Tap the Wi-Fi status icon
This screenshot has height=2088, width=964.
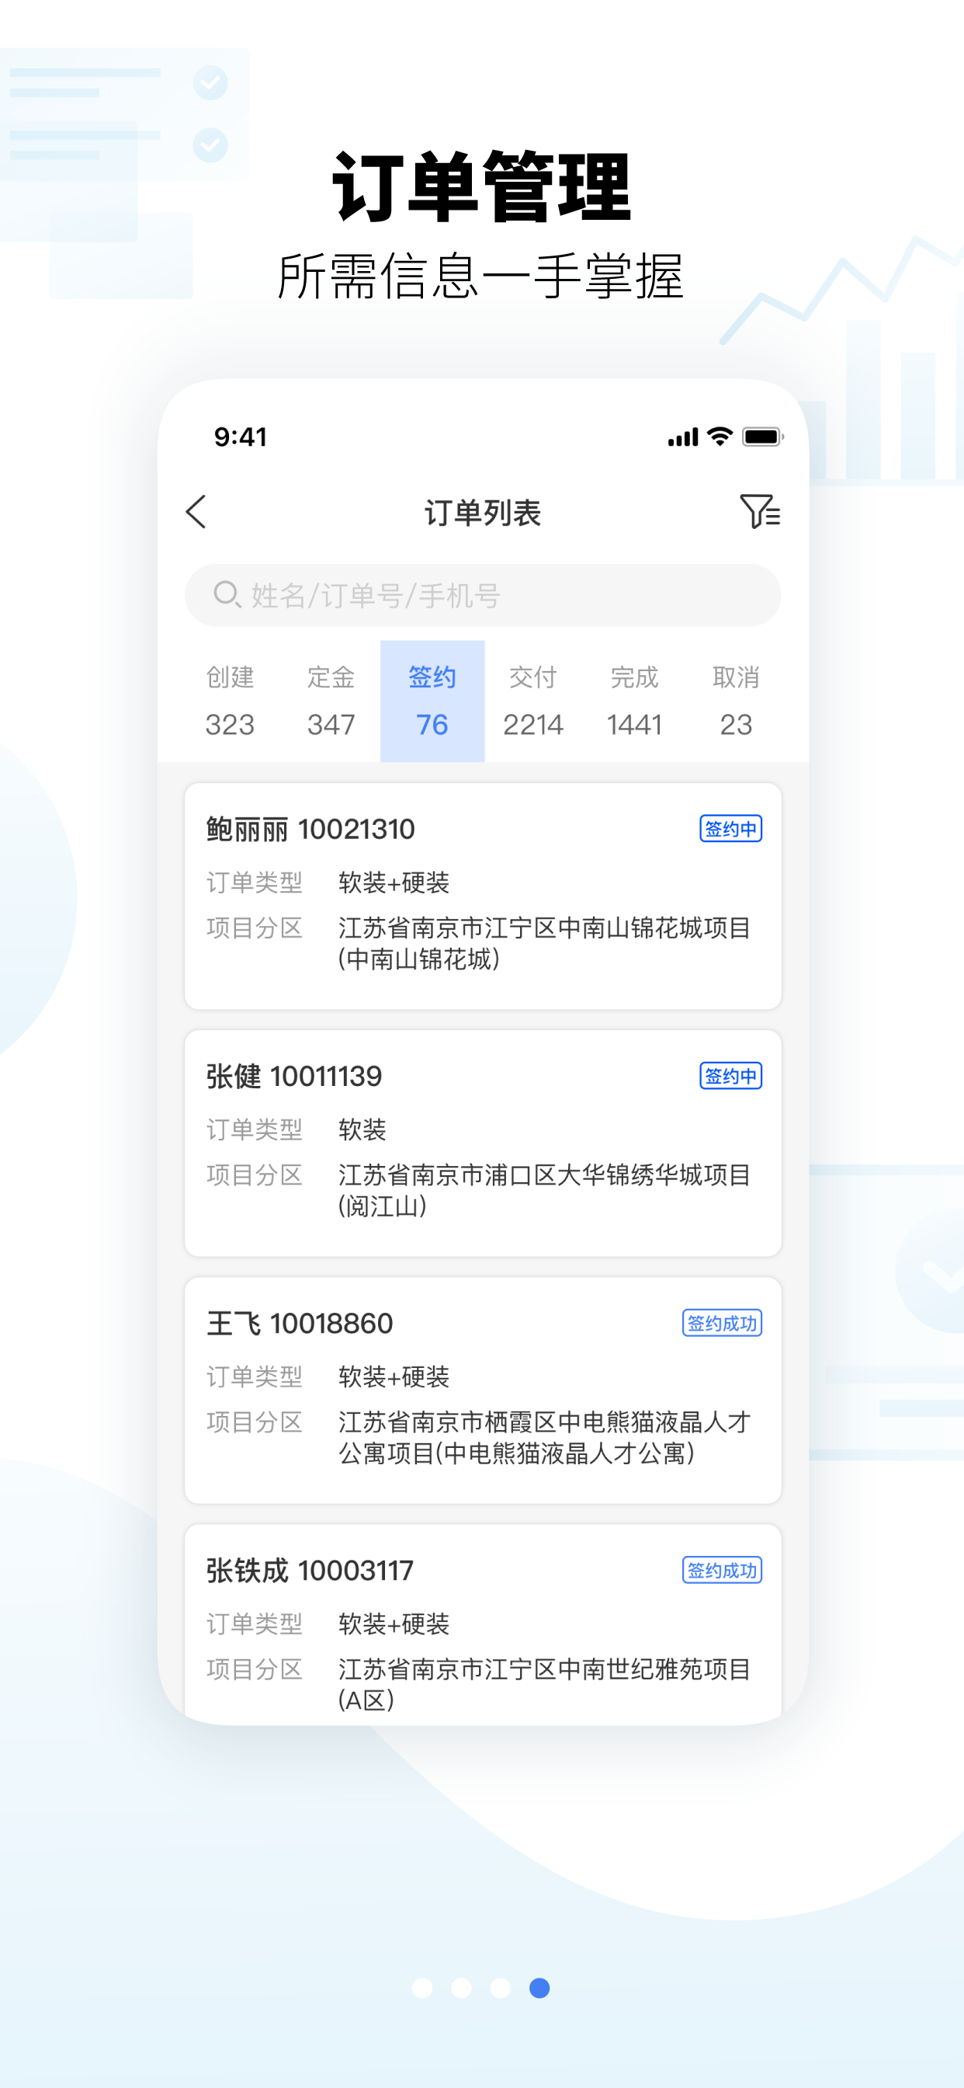pos(720,436)
